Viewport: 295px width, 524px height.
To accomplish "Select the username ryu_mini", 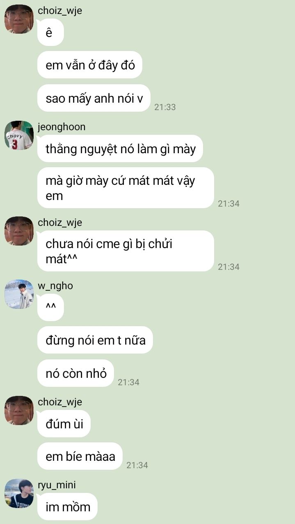I will click(57, 485).
